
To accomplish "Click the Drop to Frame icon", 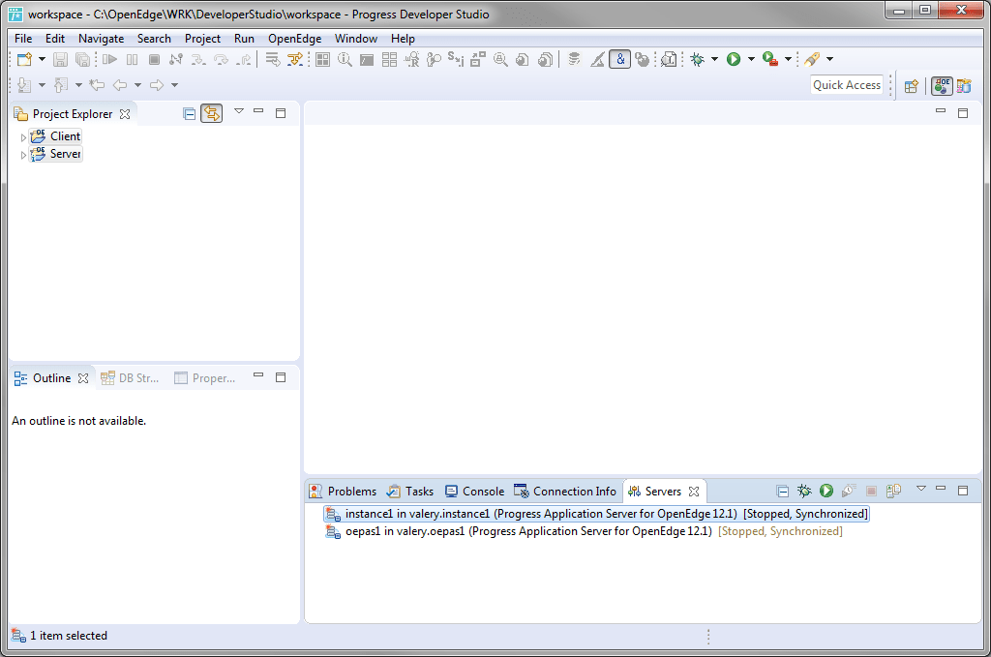I will [x=272, y=59].
